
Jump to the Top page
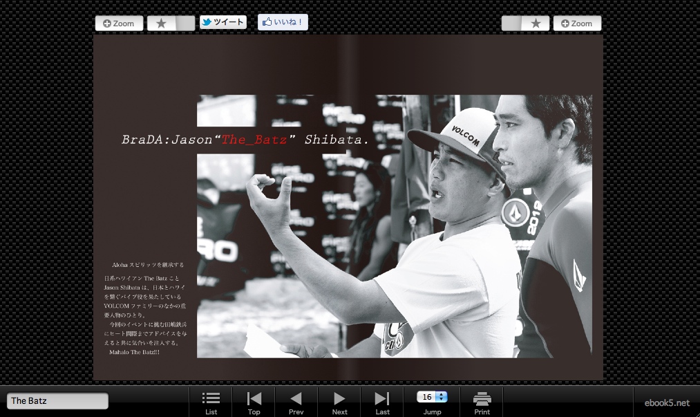coord(254,402)
